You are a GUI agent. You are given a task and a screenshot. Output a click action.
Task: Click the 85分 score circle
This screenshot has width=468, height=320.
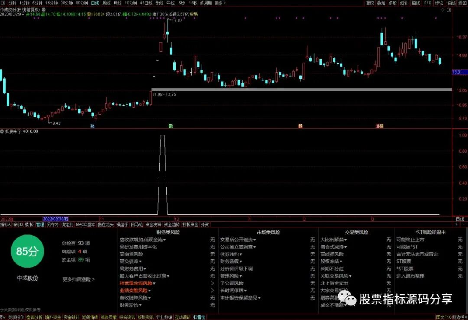tap(27, 251)
